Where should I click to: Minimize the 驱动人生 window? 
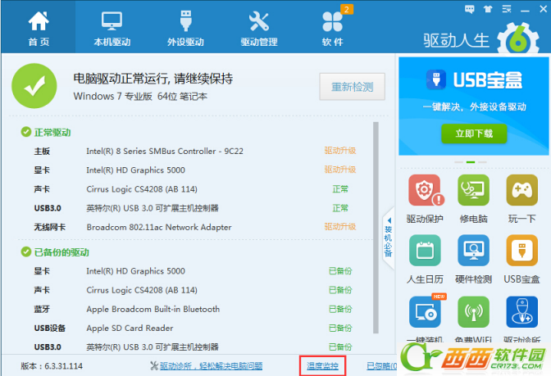[525, 10]
